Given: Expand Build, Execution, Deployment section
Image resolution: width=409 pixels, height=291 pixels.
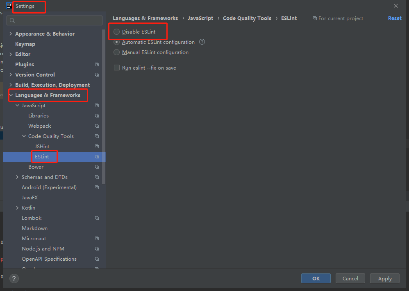Looking at the screenshot, I should (x=11, y=85).
